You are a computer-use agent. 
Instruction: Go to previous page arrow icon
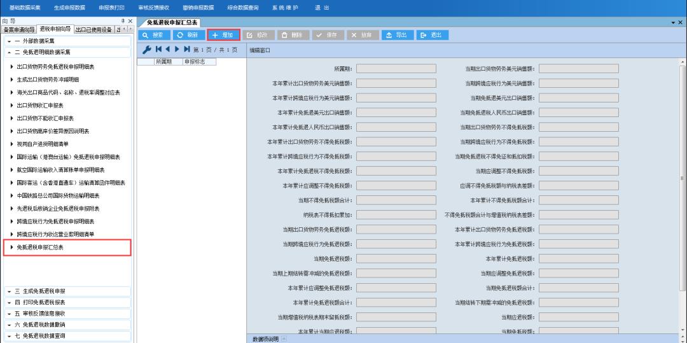(168, 50)
